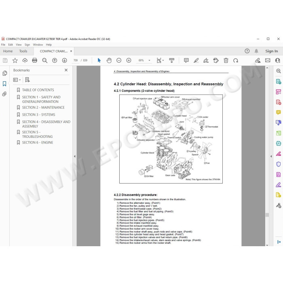Image resolution: width=283 pixels, height=283 pixels.
Task: Open the Sign menu
Action: click(27, 44)
